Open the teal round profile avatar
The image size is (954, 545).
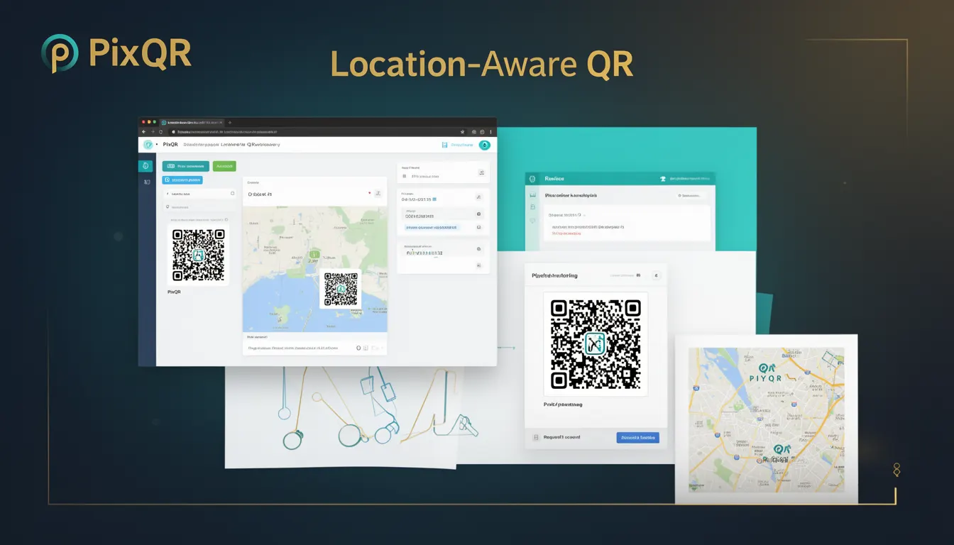point(485,145)
